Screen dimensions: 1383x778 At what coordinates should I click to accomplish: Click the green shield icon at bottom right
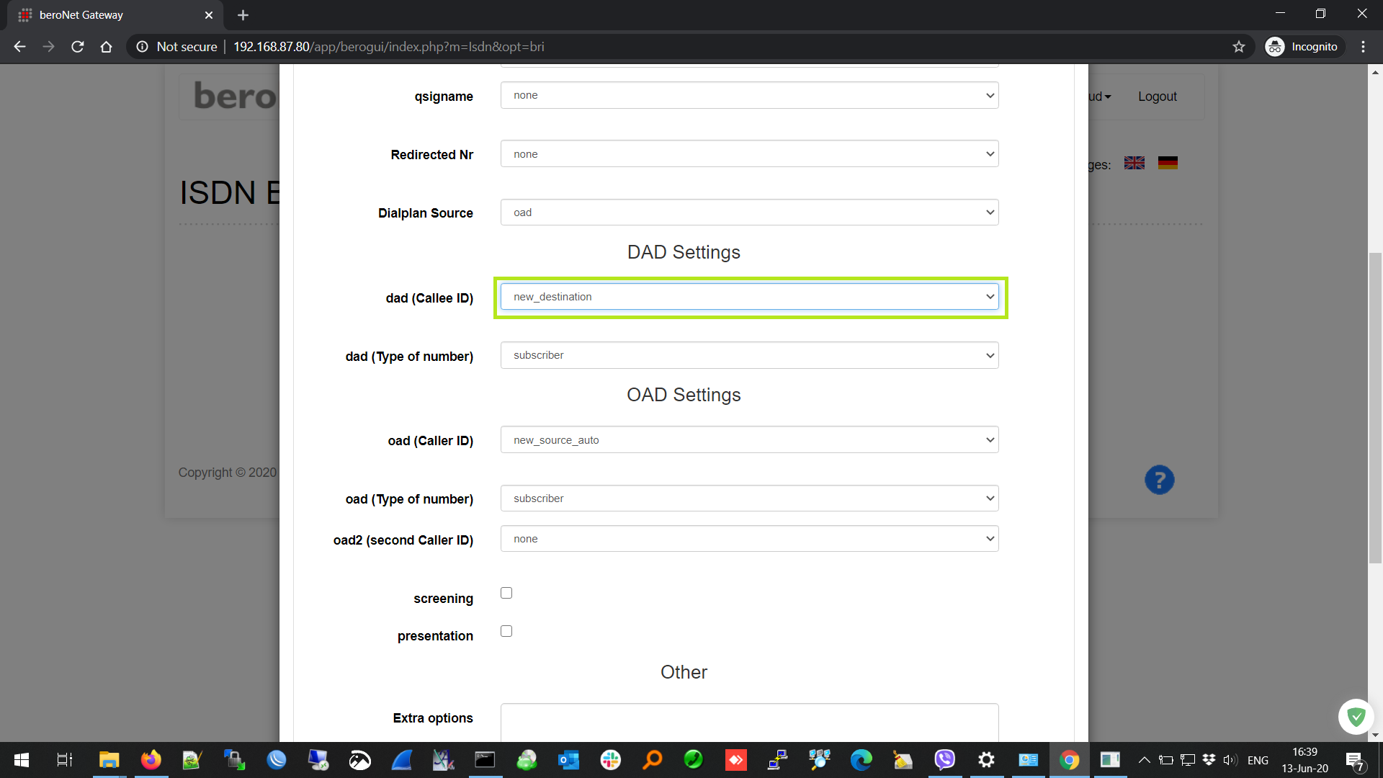pos(1356,716)
